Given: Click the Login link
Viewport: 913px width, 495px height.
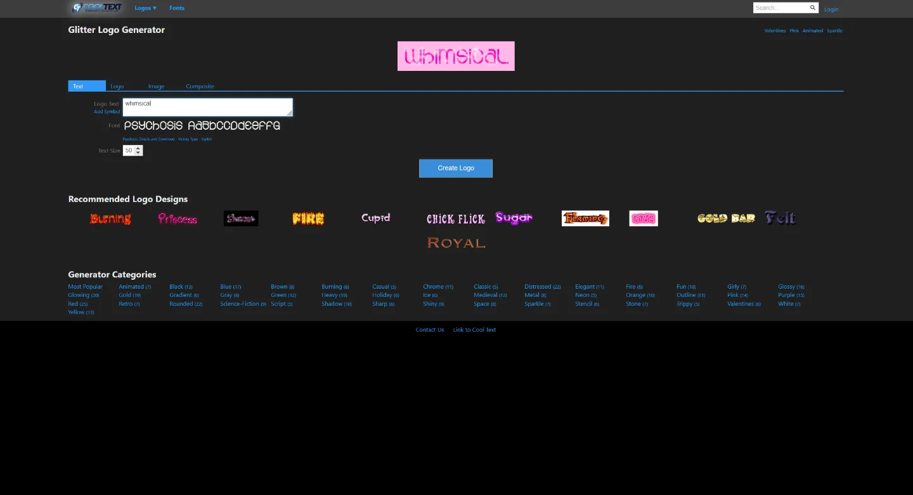Looking at the screenshot, I should tap(831, 9).
